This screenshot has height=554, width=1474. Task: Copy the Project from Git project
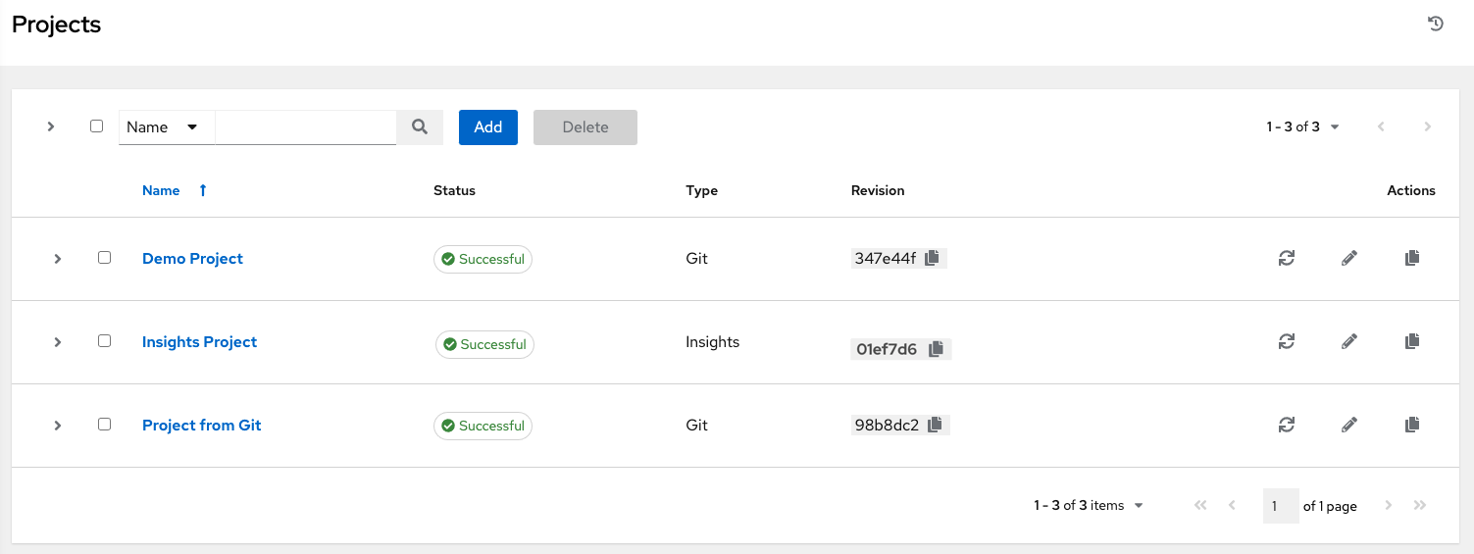click(x=1412, y=425)
